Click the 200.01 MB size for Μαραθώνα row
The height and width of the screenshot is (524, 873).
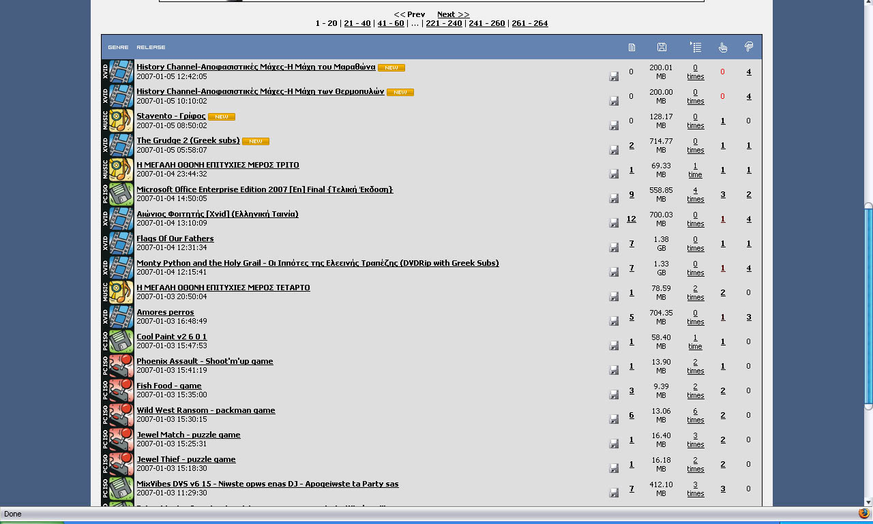click(x=661, y=72)
